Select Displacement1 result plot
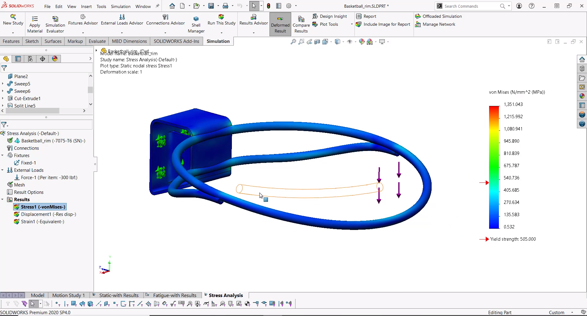The image size is (587, 316). point(48,214)
